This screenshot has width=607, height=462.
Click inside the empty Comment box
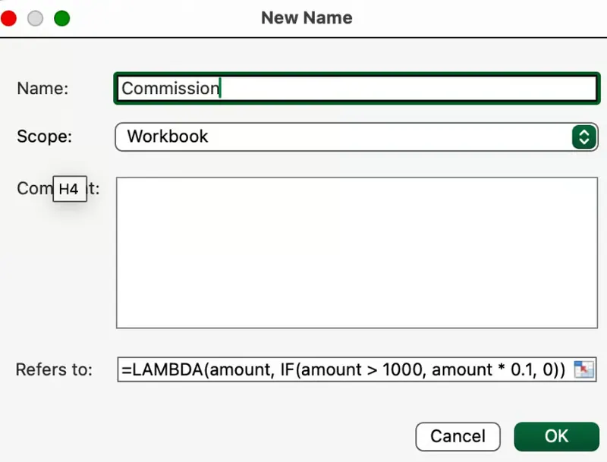click(x=357, y=250)
